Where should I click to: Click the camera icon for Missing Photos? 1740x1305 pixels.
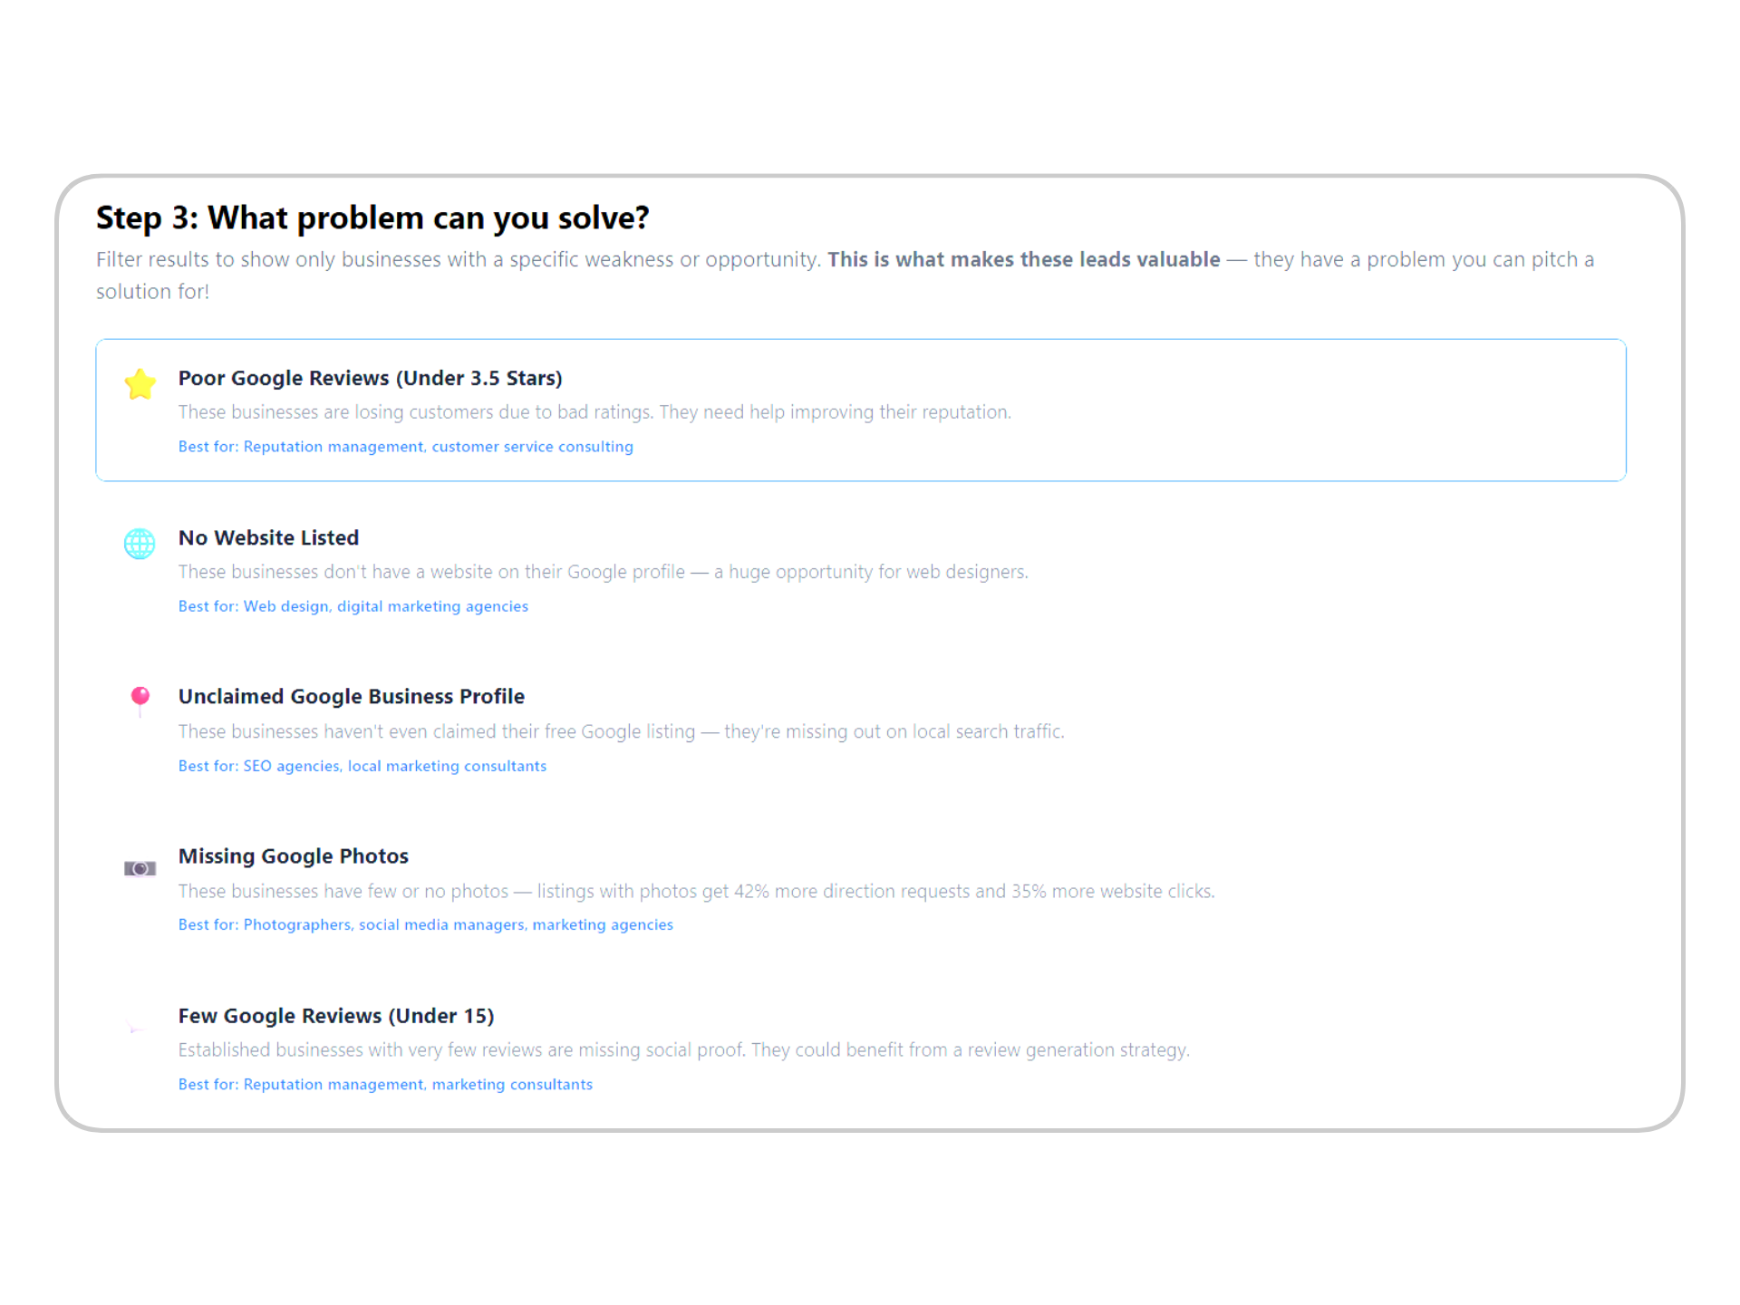(140, 868)
